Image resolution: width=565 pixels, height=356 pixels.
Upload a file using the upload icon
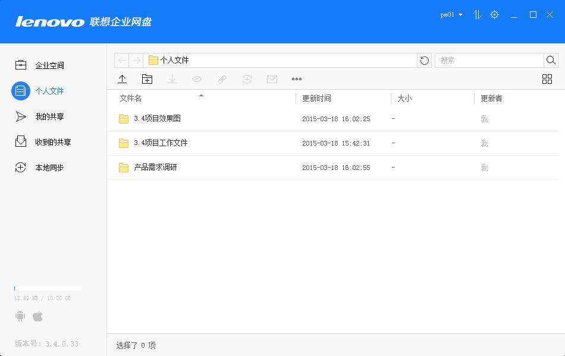click(x=123, y=78)
